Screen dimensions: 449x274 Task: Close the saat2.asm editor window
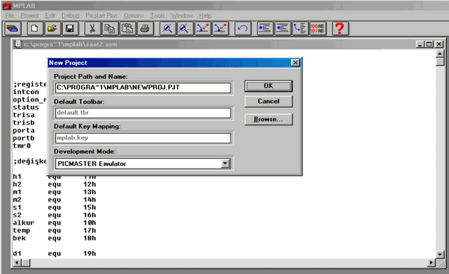(x=439, y=44)
